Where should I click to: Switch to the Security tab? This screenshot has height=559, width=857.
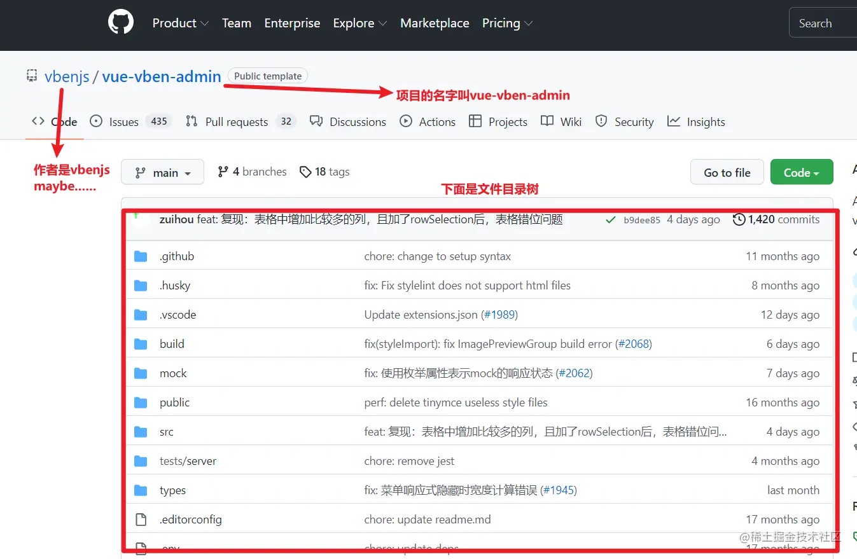pyautogui.click(x=624, y=121)
